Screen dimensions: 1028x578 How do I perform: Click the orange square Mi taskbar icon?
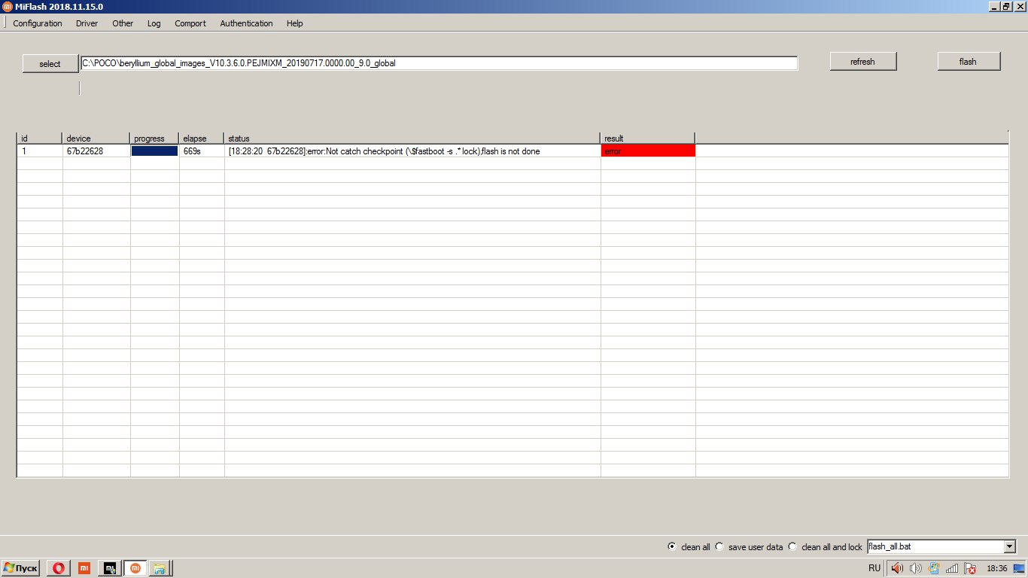tap(84, 568)
